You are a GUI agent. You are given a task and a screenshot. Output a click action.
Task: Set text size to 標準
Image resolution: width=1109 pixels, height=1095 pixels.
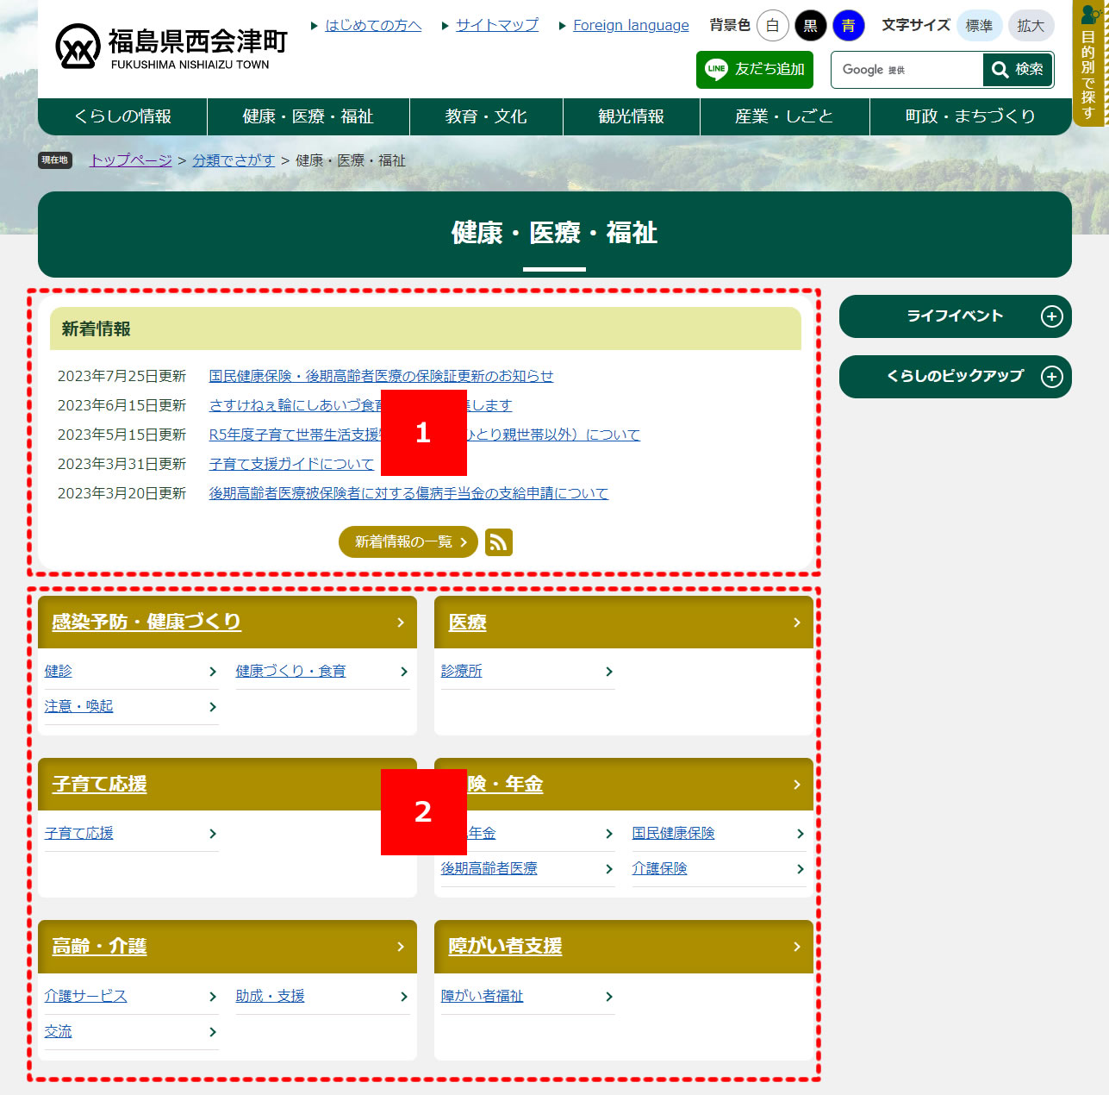979,26
